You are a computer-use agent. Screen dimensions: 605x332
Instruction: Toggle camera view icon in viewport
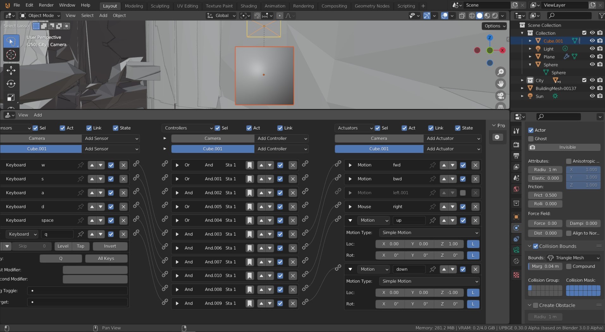(x=500, y=95)
